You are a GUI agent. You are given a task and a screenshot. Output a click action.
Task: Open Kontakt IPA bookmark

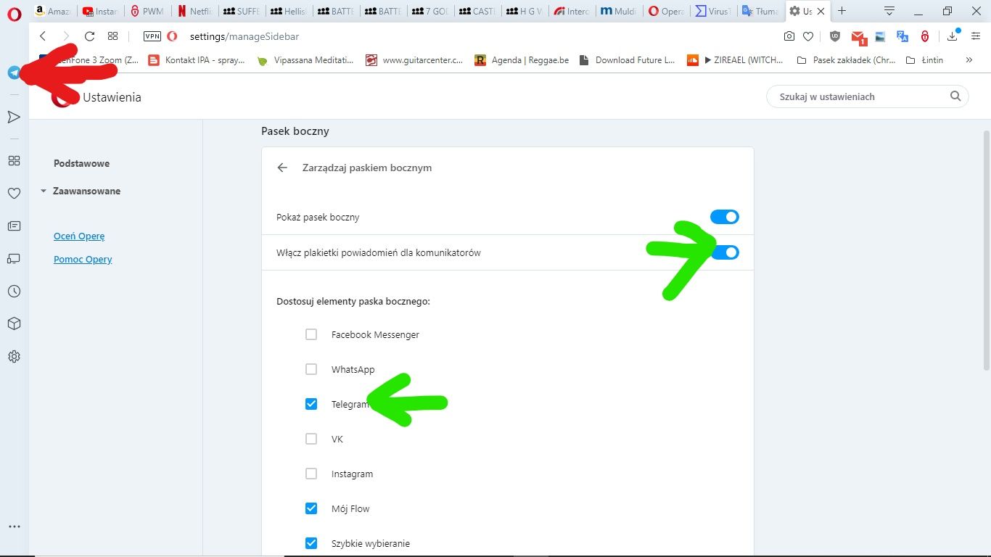coord(197,60)
